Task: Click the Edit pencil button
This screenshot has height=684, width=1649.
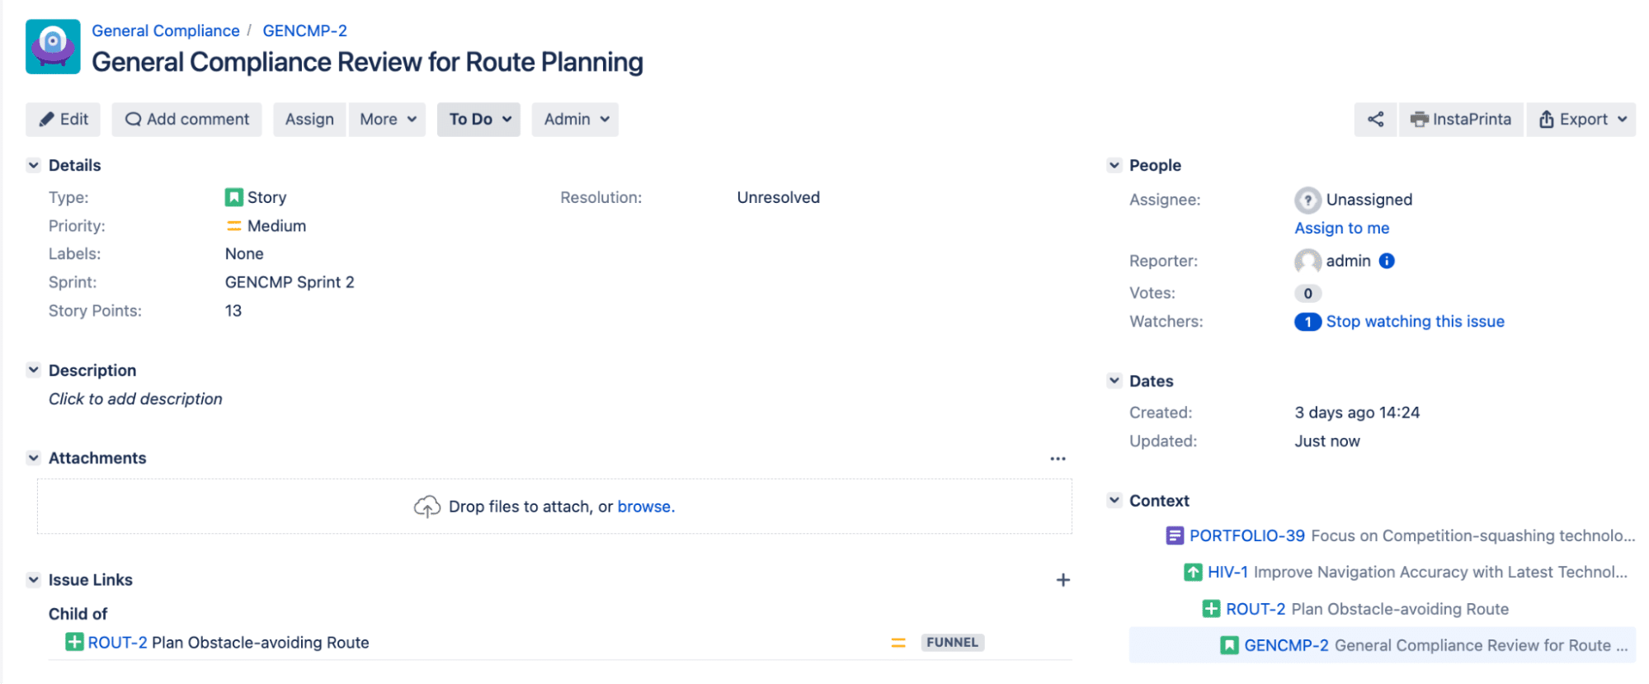Action: point(64,120)
